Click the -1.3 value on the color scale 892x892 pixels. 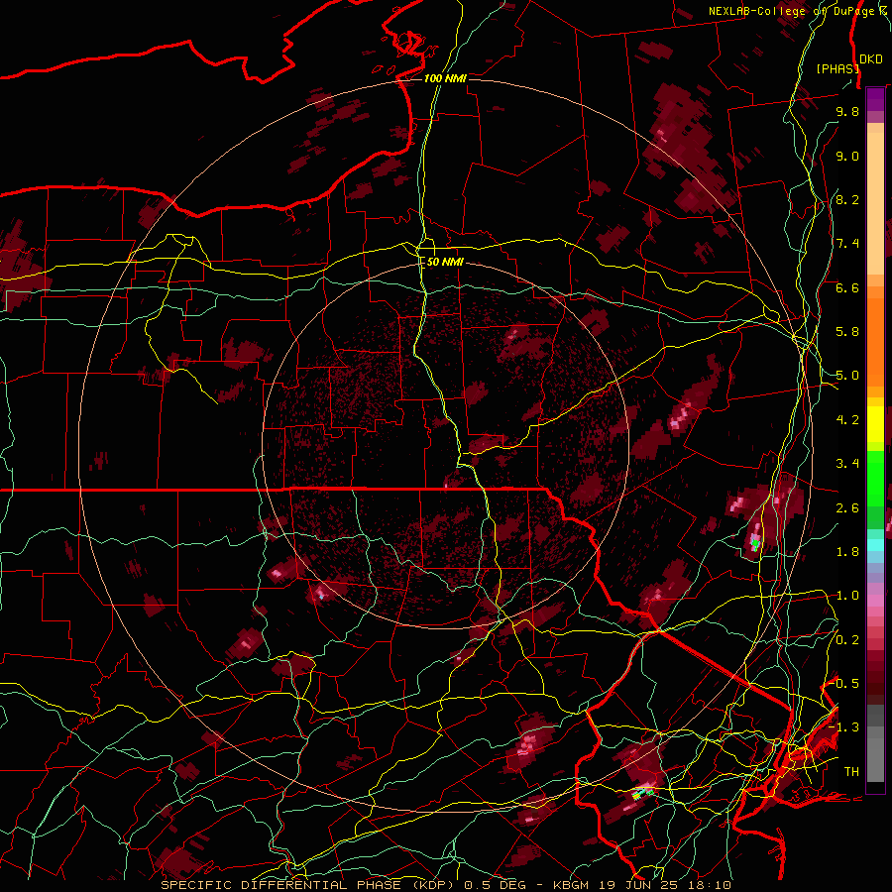[844, 727]
